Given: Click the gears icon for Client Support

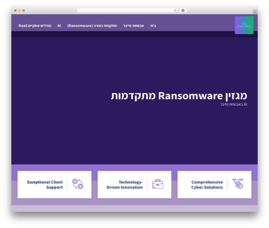Looking at the screenshot, I should pyautogui.click(x=77, y=184).
